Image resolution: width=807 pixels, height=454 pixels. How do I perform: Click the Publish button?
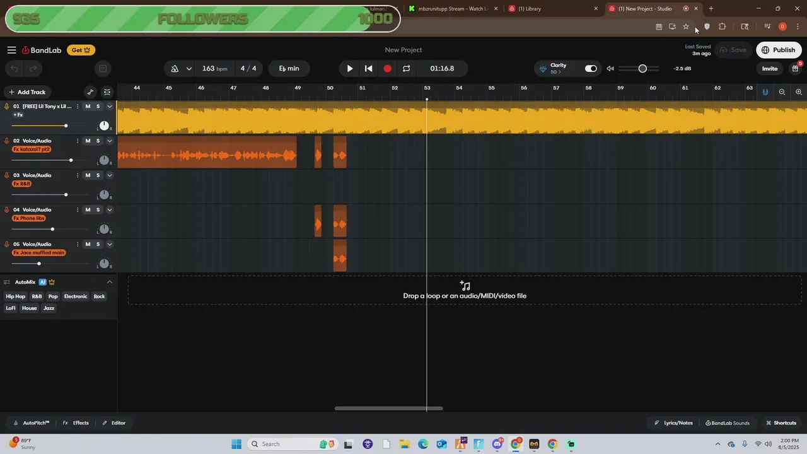click(779, 50)
